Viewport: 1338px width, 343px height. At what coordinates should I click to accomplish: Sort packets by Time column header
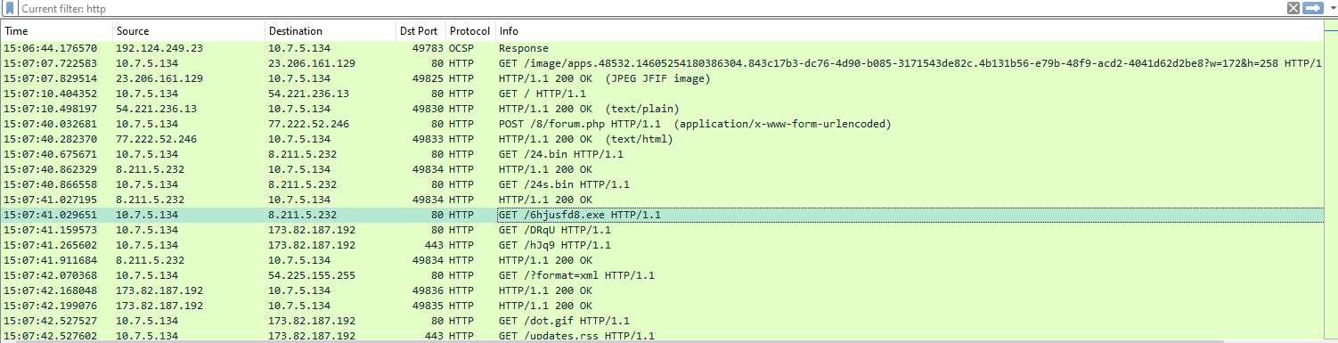point(57,31)
